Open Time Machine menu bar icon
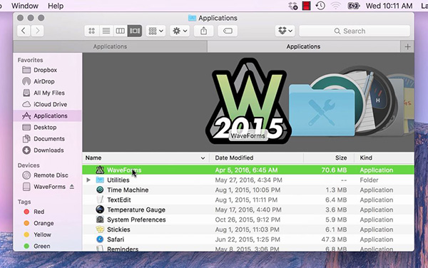This screenshot has height=268, width=428. pyautogui.click(x=320, y=6)
